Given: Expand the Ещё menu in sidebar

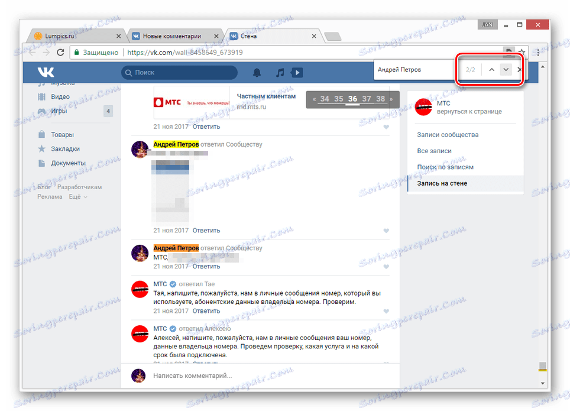Looking at the screenshot, I should 78,197.
